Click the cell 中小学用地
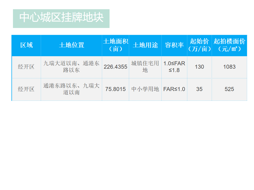 coord(145,89)
